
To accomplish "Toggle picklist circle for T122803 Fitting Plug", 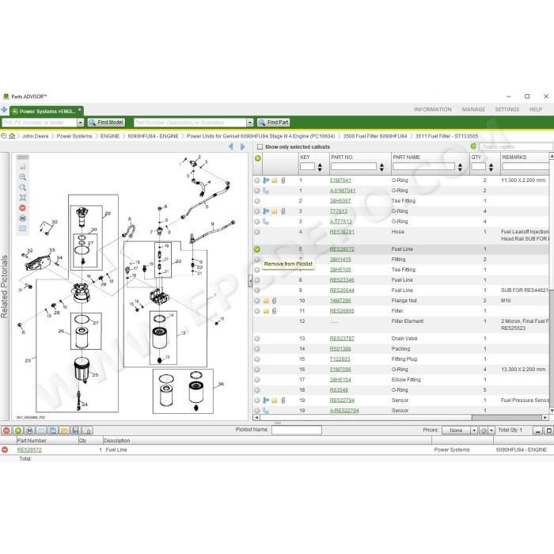I will pyautogui.click(x=257, y=359).
